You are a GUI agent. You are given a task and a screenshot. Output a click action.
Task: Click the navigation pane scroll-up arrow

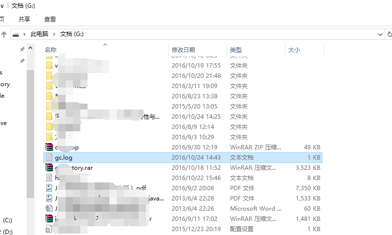31,48
